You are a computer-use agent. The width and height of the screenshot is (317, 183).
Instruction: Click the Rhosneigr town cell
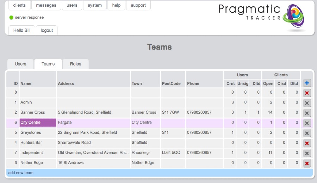pyautogui.click(x=145, y=152)
